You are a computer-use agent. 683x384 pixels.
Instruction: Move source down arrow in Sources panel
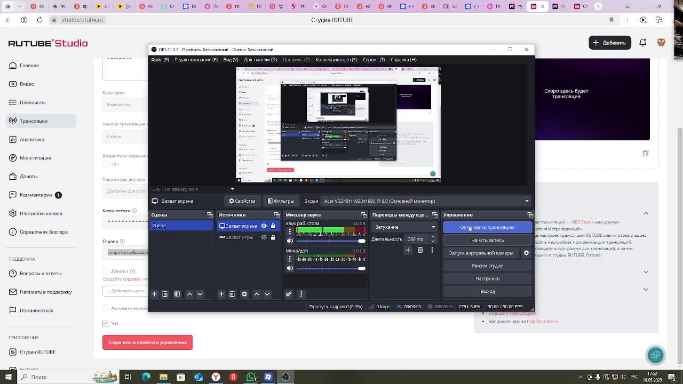(267, 294)
